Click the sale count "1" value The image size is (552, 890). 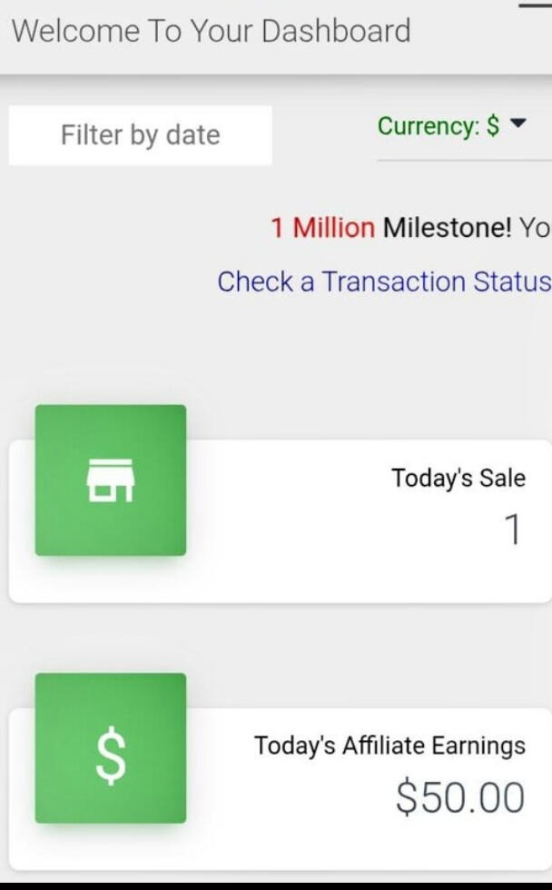click(513, 529)
